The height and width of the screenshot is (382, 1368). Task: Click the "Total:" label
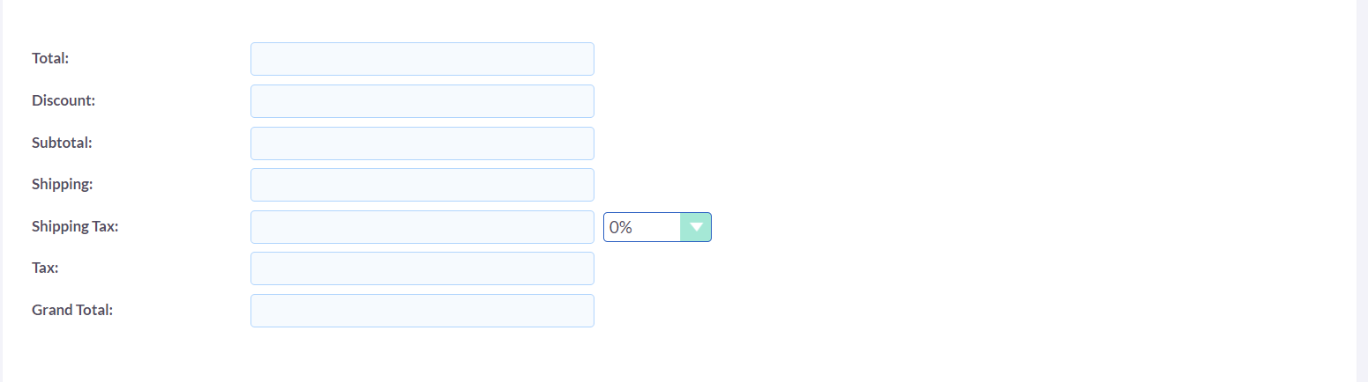coord(50,59)
